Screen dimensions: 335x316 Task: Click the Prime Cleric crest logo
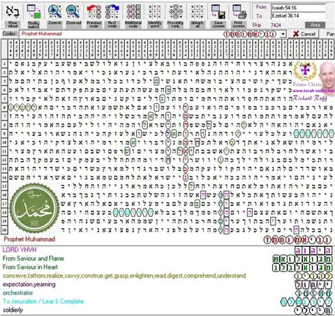(x=305, y=71)
